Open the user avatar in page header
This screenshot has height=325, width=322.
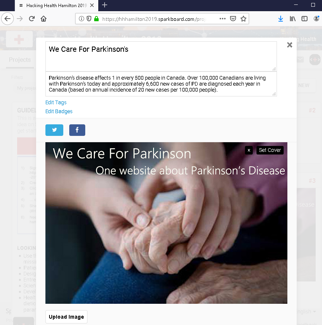315,60
